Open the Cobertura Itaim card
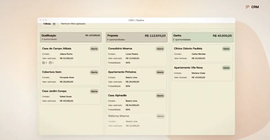 pyautogui.click(x=70, y=77)
